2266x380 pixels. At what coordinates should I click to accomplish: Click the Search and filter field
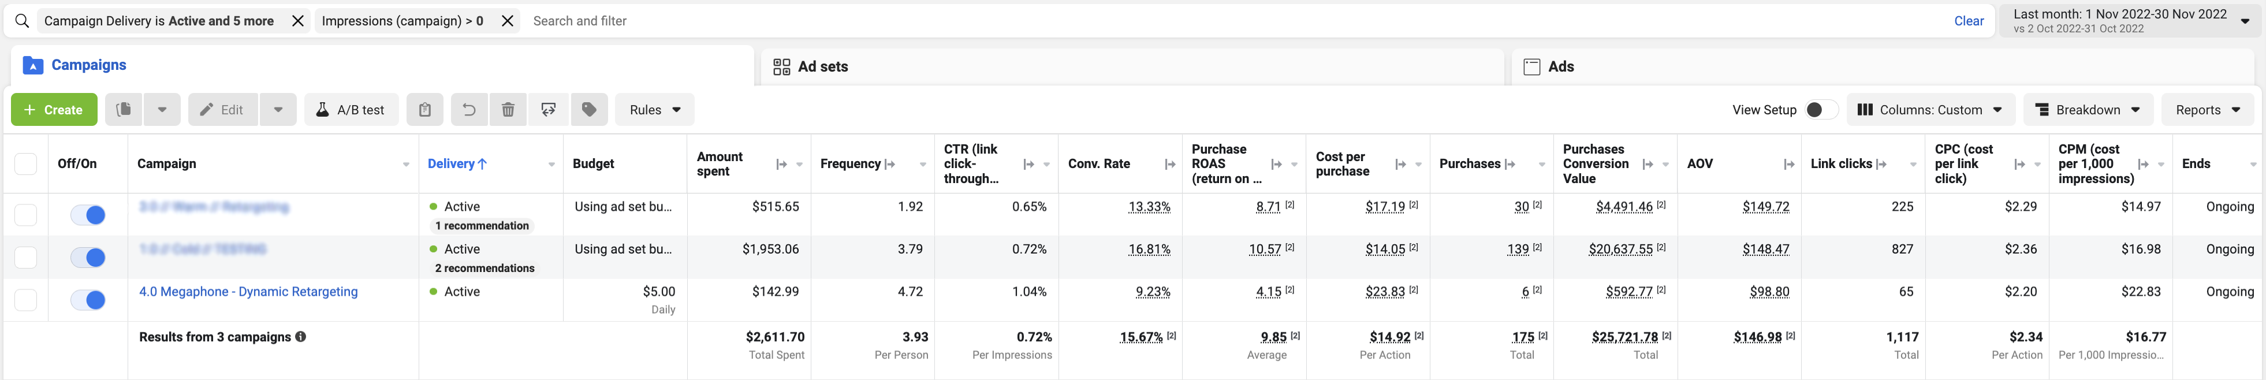tap(1232, 21)
